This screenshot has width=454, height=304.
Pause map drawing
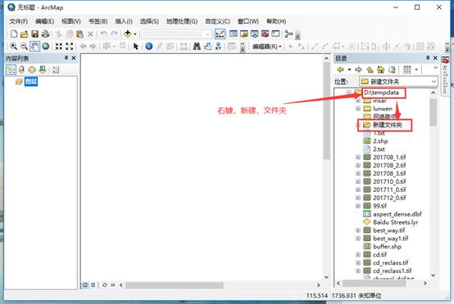pos(113,285)
